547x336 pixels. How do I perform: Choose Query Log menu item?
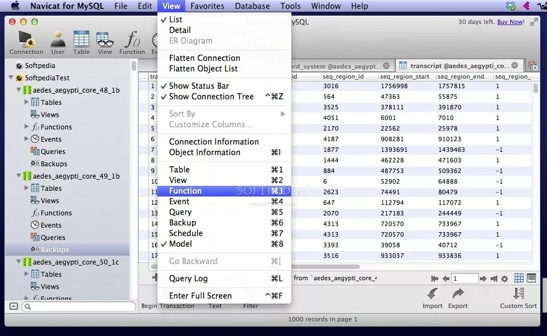click(x=224, y=279)
